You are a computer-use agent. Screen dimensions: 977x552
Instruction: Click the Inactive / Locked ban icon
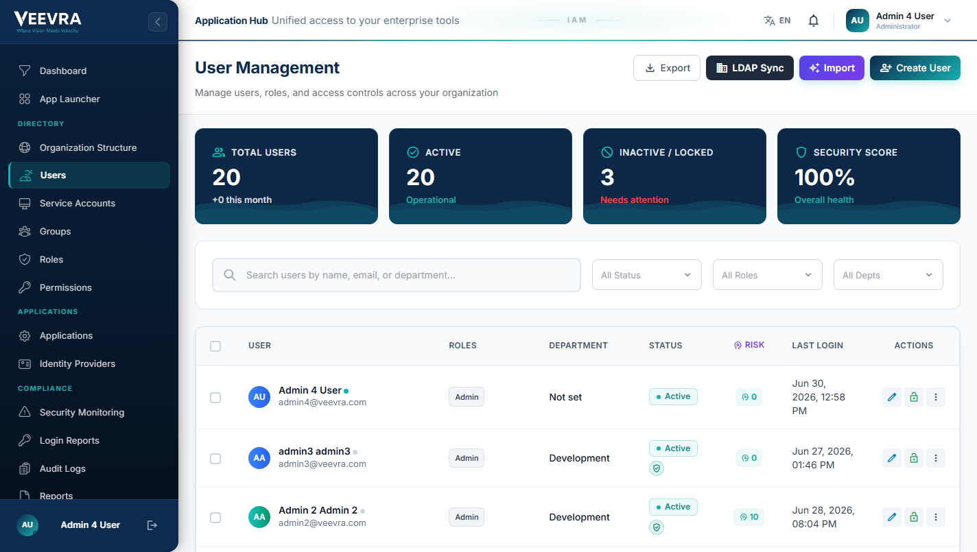coord(607,152)
